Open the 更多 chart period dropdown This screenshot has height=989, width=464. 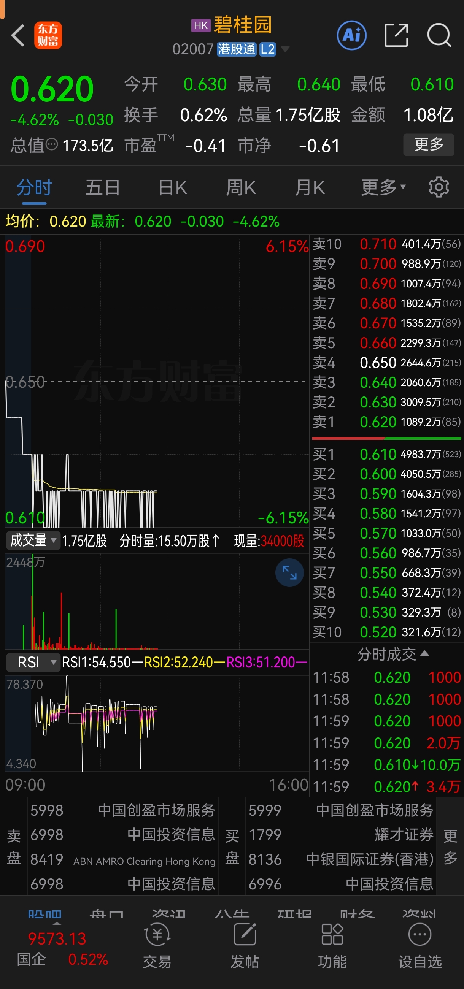(x=383, y=187)
